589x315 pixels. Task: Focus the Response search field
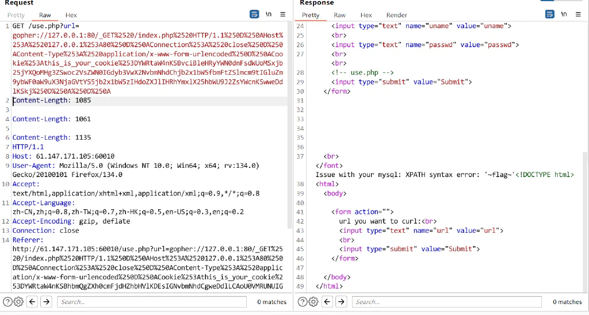446,301
